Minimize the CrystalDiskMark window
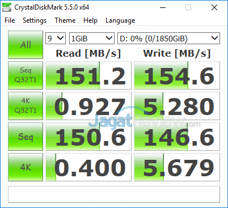The width and height of the screenshot is (228, 208). click(163, 7)
